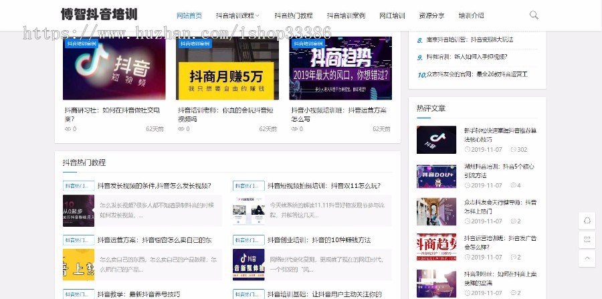Viewport: 602px width, 299px height.
Task: Open 抖音DOU+ thumbnail in 热评文章
Action: pyautogui.click(x=437, y=176)
